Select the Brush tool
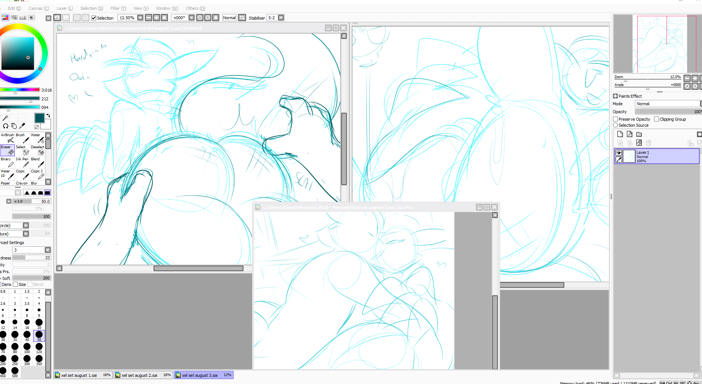The height and width of the screenshot is (384, 702). [x=22, y=138]
